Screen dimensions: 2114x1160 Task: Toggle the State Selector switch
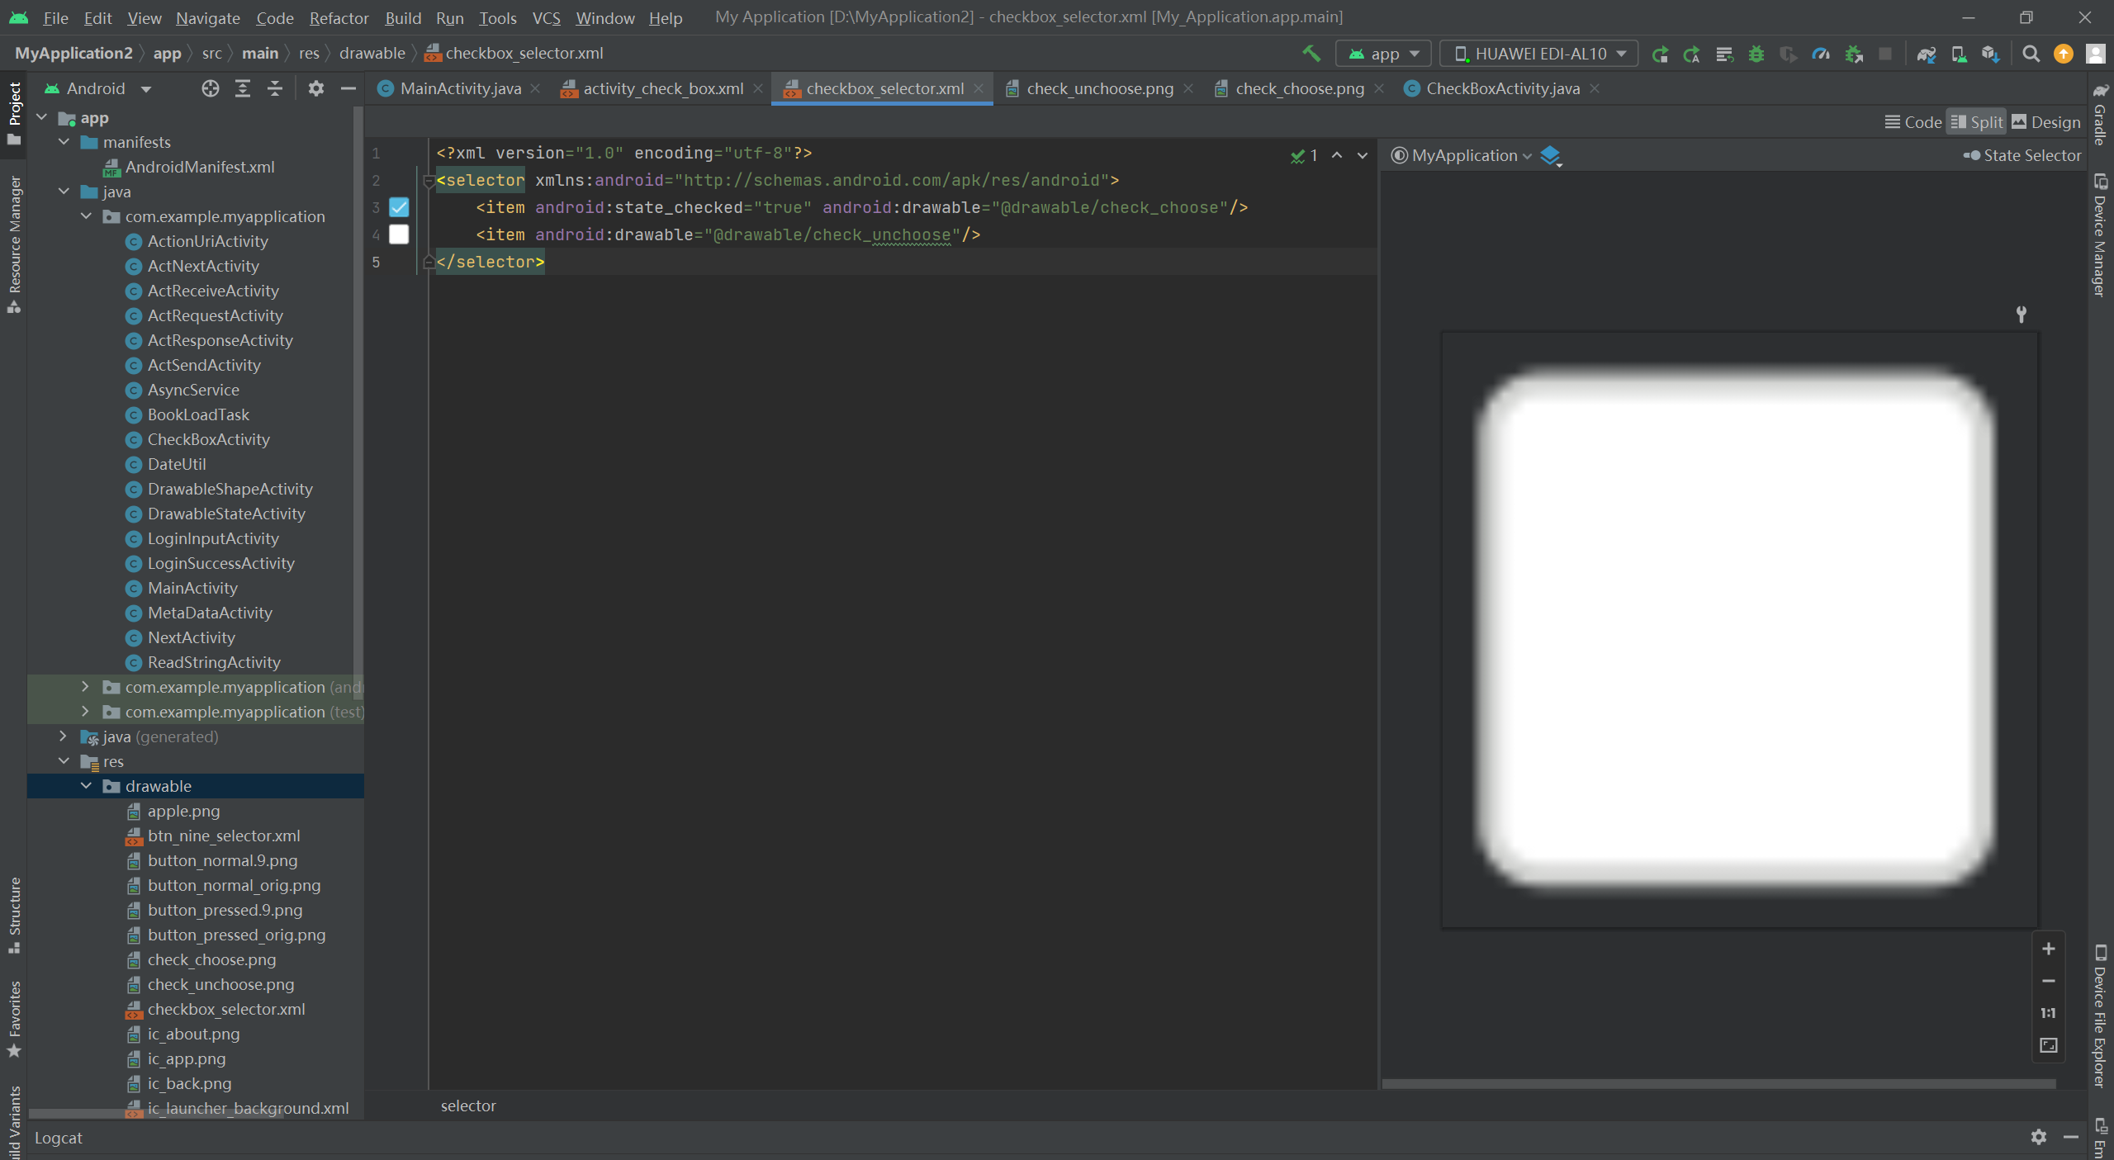click(x=1971, y=155)
